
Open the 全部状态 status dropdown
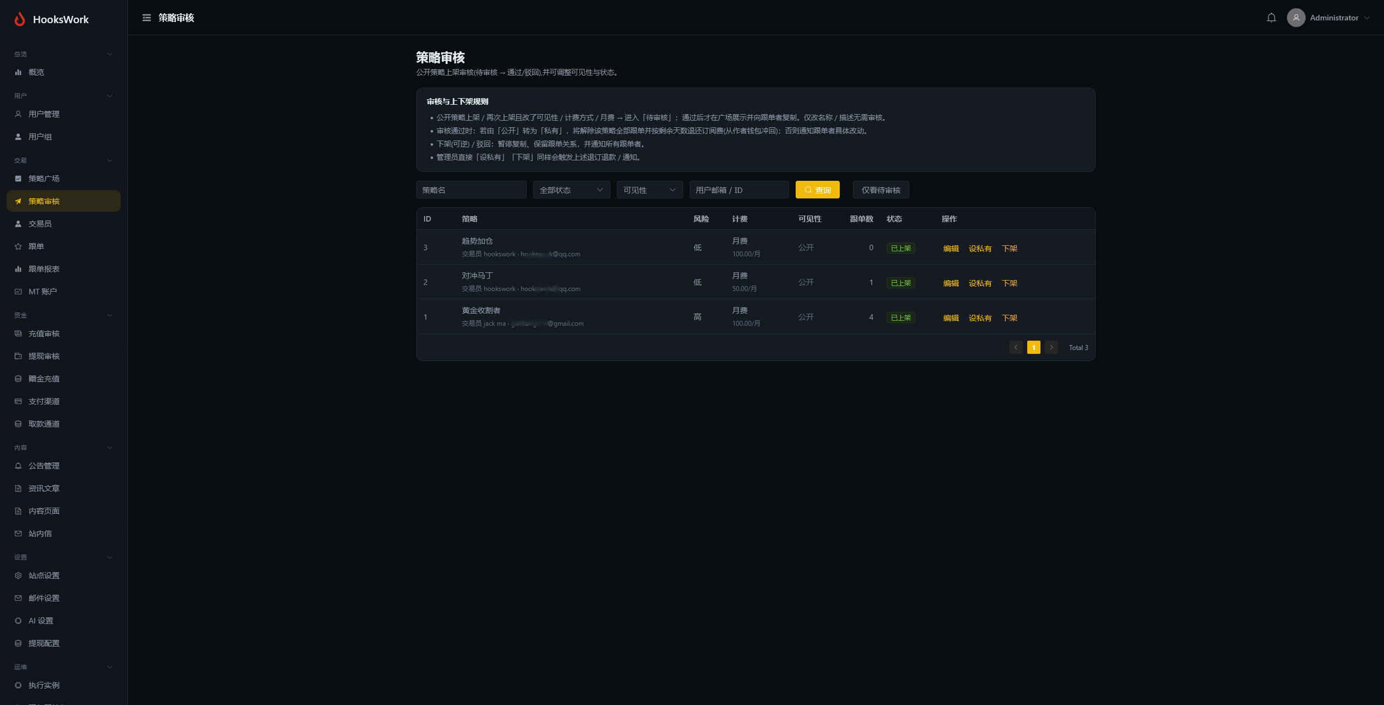[x=571, y=190]
